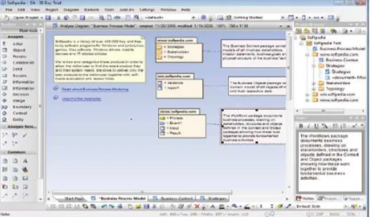This screenshot has height=217, width=370.
Task: Switch to the Start Page tab
Action: click(74, 199)
